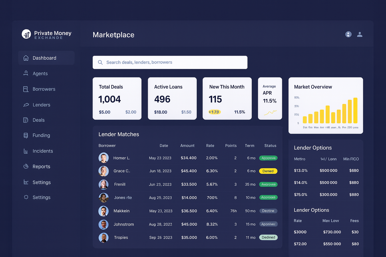Viewport: 386px width, 257px height.
Task: Click the Lenders handshake icon
Action: pos(26,105)
